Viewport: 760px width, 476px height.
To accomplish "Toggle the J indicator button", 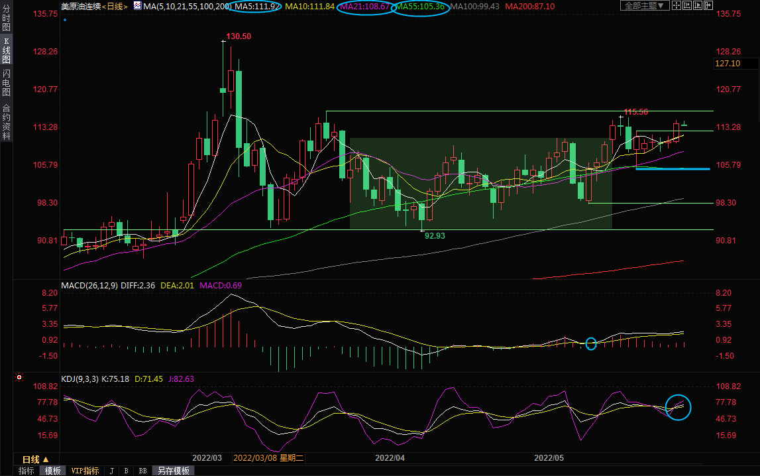I will coord(111,471).
